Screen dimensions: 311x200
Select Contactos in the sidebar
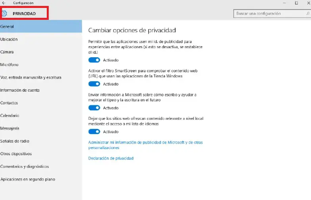click(x=9, y=103)
